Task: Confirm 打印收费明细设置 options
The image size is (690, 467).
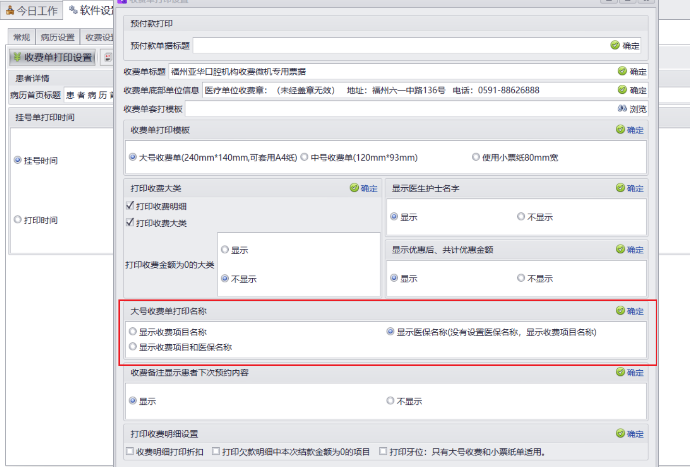Action: click(x=630, y=434)
